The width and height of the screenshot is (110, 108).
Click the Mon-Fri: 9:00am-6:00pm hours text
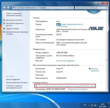65,56
